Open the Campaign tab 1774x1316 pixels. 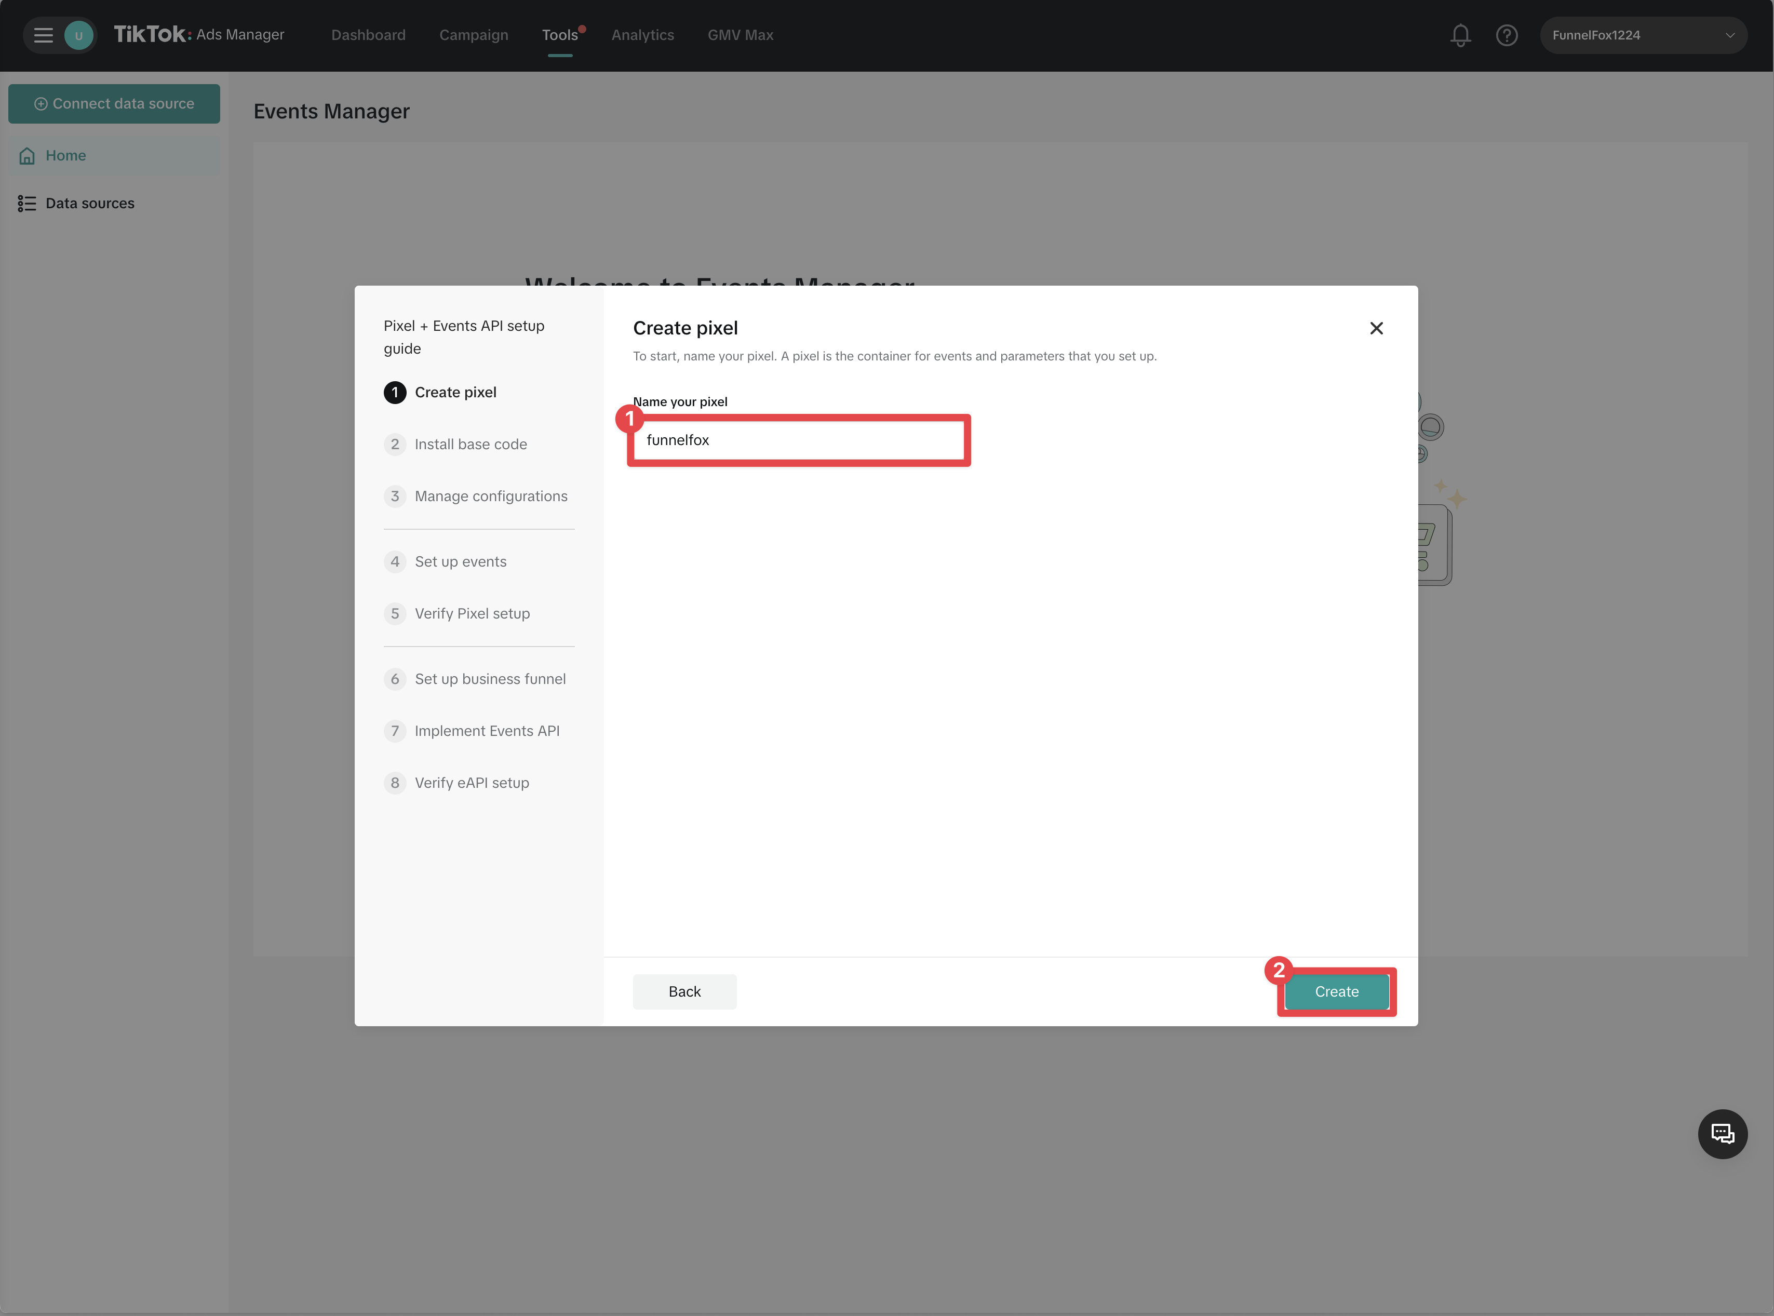pyautogui.click(x=473, y=35)
